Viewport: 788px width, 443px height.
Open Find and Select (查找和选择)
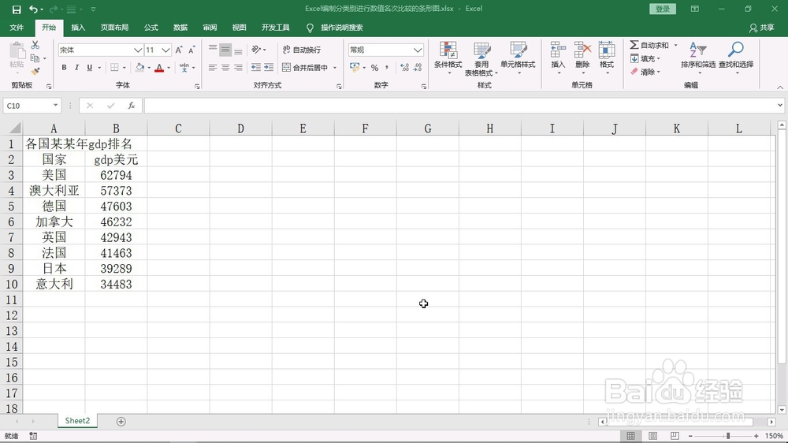pyautogui.click(x=736, y=58)
